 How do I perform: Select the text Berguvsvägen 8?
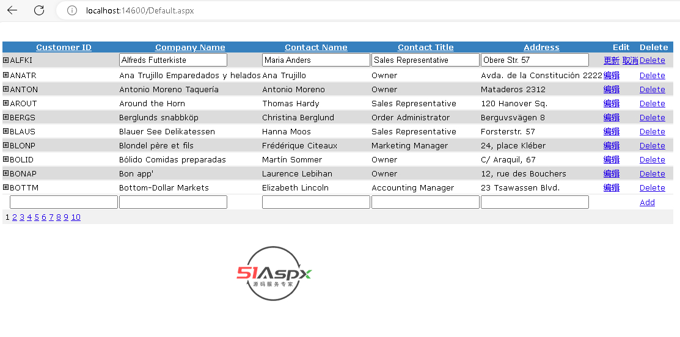coord(513,117)
